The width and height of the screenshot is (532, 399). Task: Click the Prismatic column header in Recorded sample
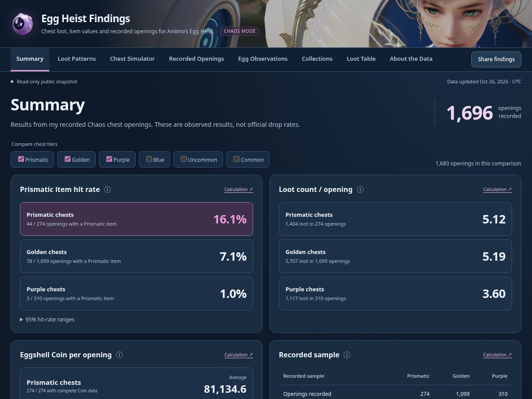[x=419, y=376]
